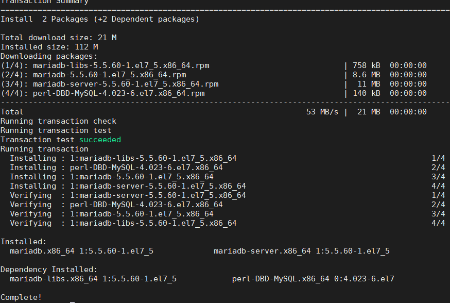Click the '8.6 MB' size value
The image size is (450, 303).
367,75
